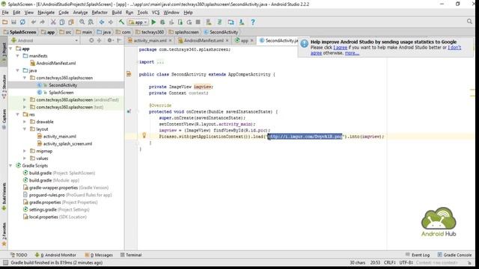Screen dimensions: 479x269
Task: Click the Open folder toolbar icon
Action: [x=5, y=22]
